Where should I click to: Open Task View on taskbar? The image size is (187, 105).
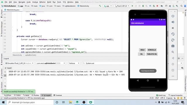pyautogui.click(x=63, y=102)
